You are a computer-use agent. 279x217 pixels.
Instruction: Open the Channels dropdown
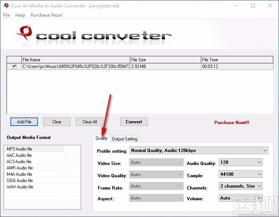pyautogui.click(x=241, y=186)
